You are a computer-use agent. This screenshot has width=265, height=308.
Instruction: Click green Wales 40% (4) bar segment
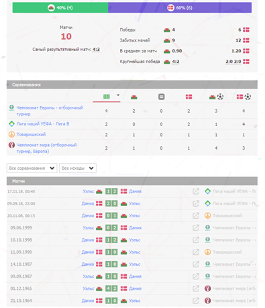pyautogui.click(x=60, y=7)
